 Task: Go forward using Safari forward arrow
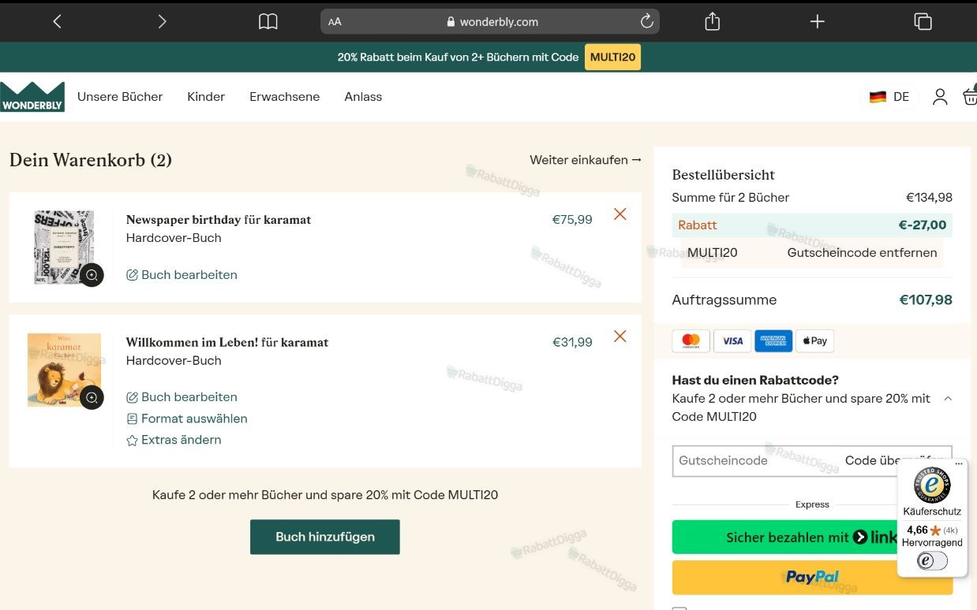[x=162, y=22]
